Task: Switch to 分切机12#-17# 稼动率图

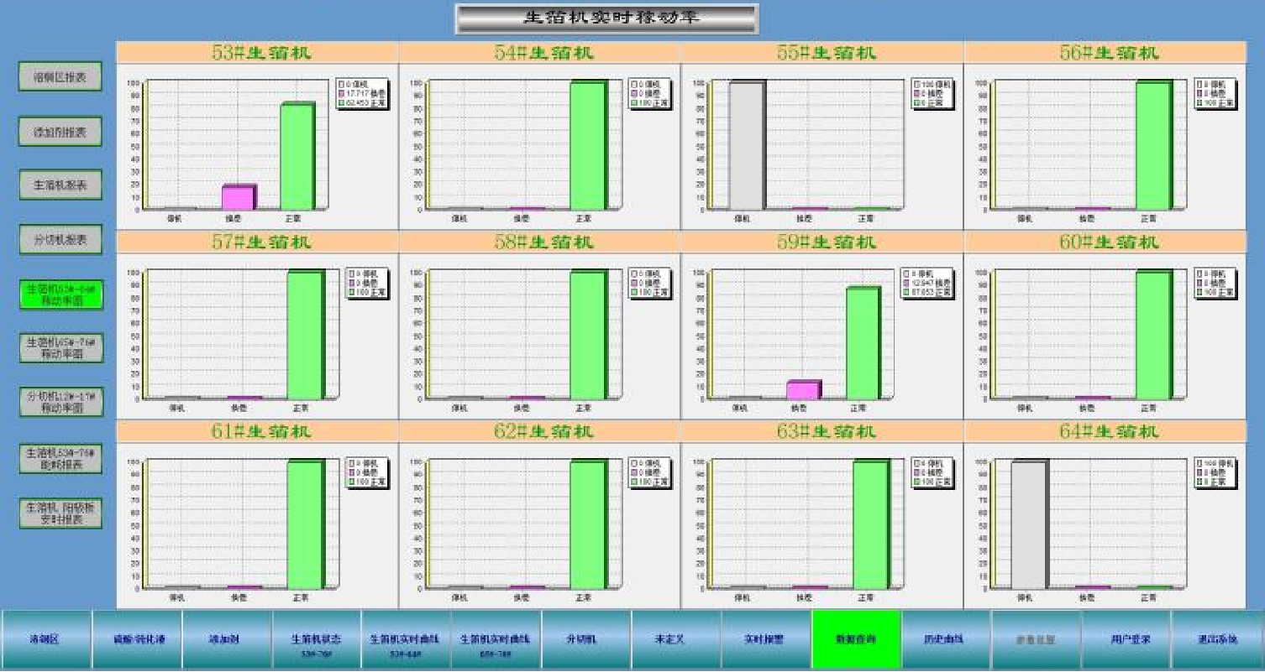Action: tap(61, 402)
